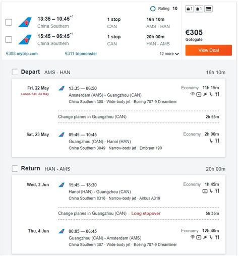
Task: Open the €311 tripmonster offer
Action: 81,54
